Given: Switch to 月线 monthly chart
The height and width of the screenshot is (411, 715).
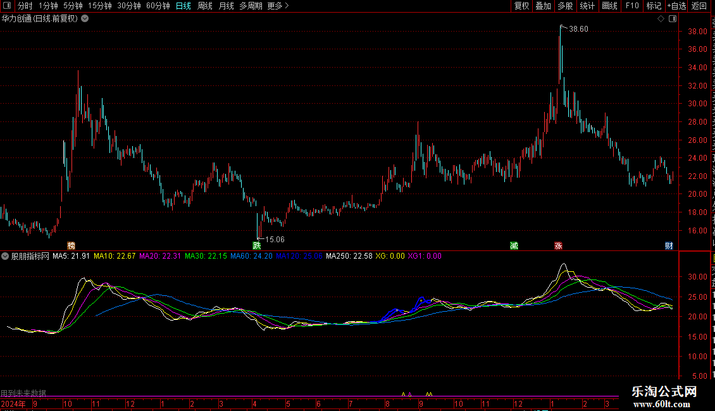Looking at the screenshot, I should [226, 6].
